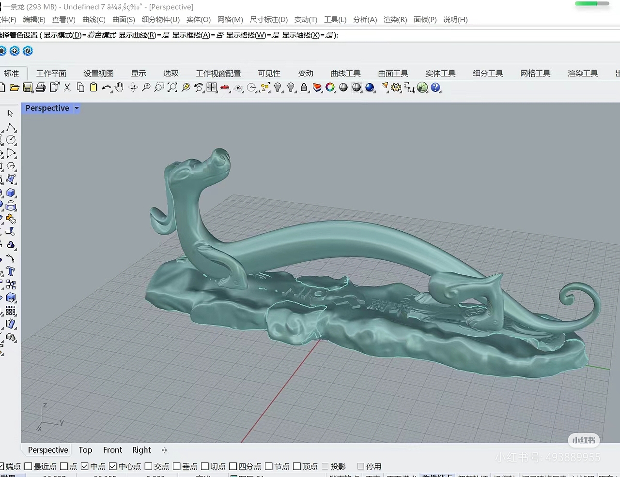Choose the Box solid tool in the sidebar
620x477 pixels.
(x=11, y=193)
